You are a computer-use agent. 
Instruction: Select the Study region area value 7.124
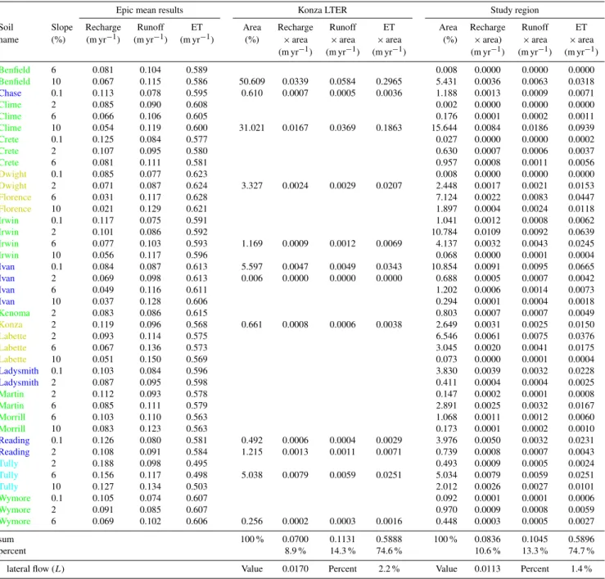pyautogui.click(x=446, y=197)
